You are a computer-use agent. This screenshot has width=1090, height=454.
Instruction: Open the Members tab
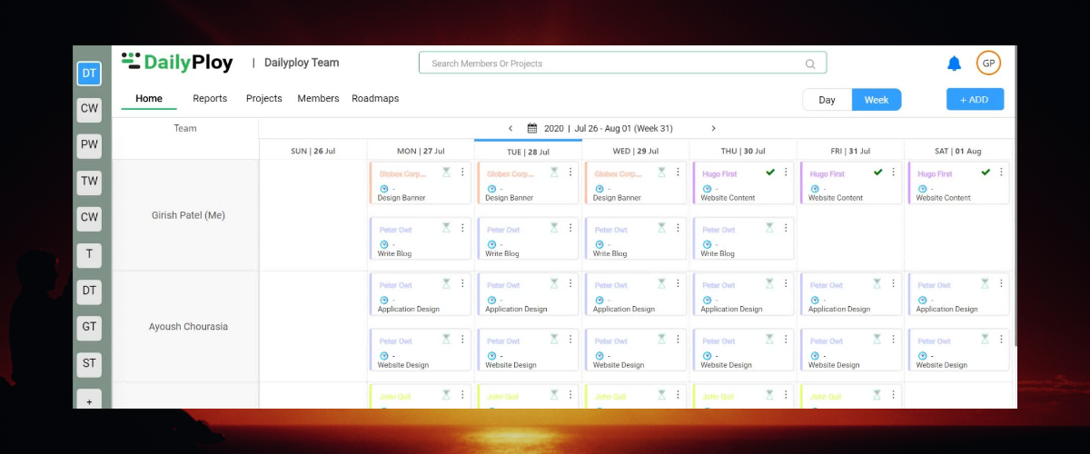pyautogui.click(x=318, y=99)
